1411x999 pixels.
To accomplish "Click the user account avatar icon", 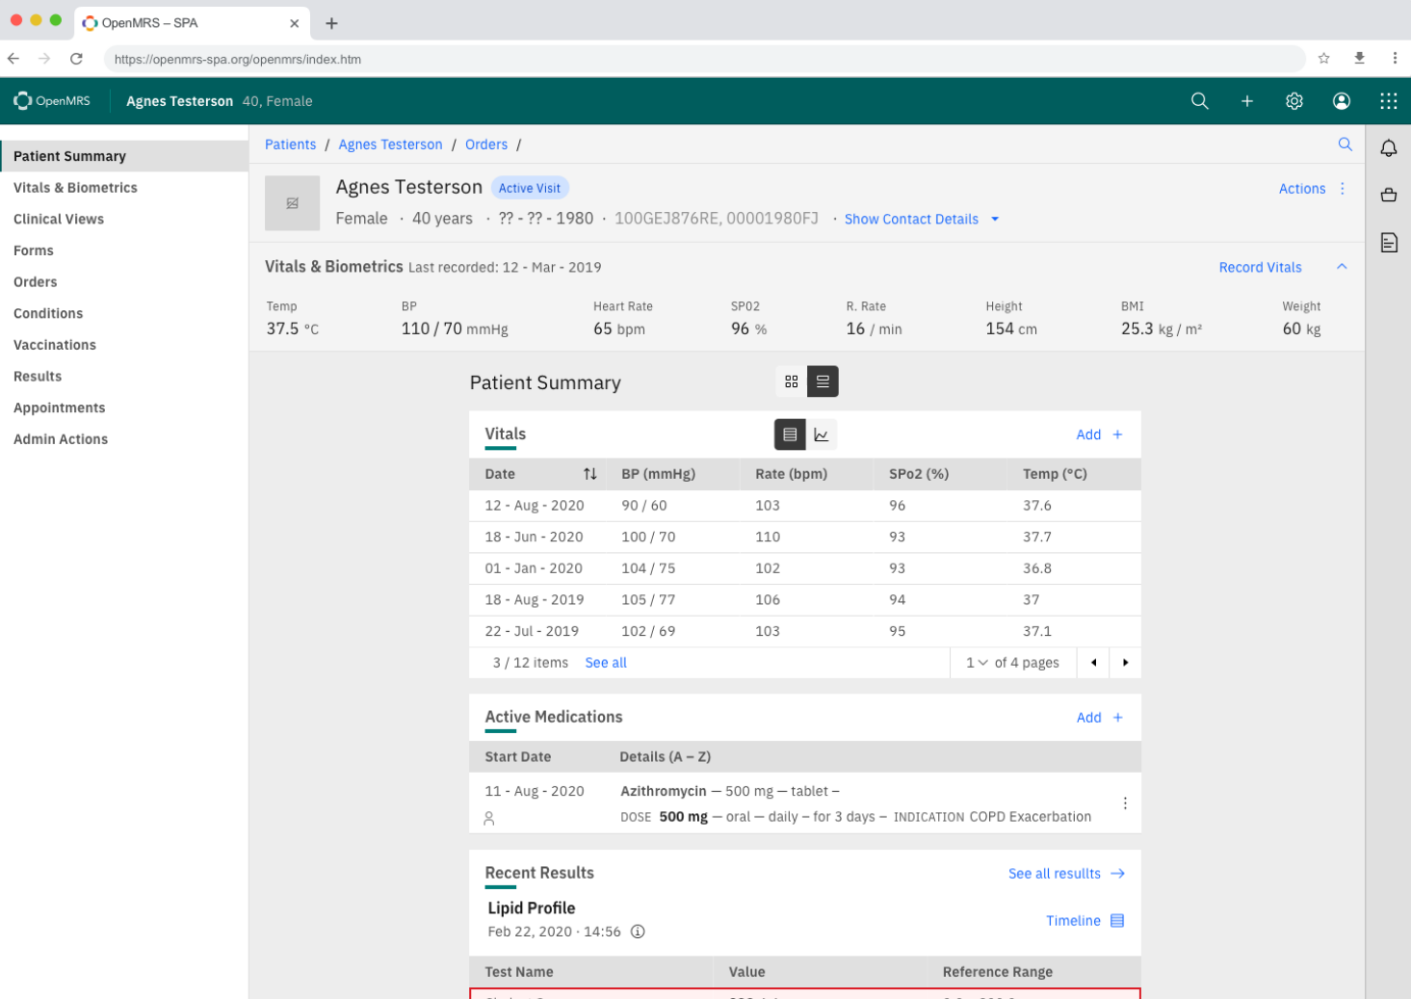I will click(x=1341, y=100).
